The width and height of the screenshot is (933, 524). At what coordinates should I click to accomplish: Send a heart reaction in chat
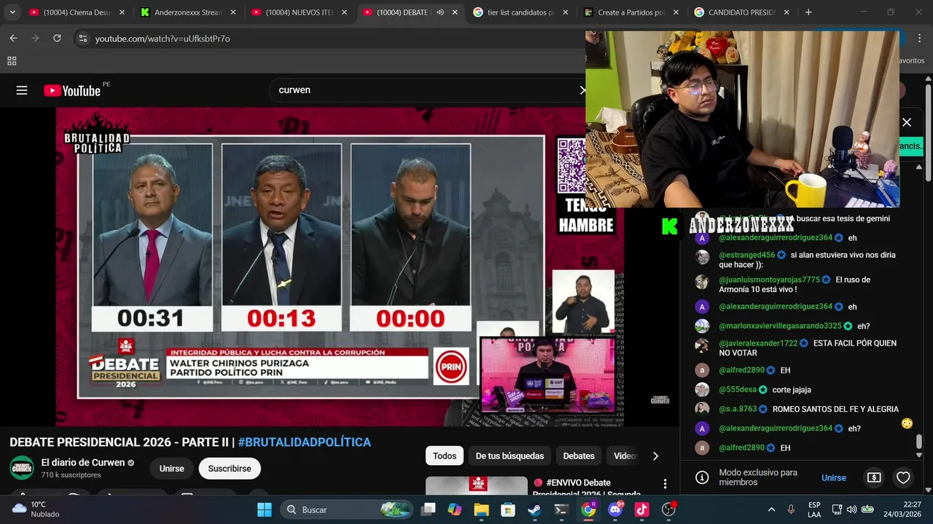tap(903, 477)
